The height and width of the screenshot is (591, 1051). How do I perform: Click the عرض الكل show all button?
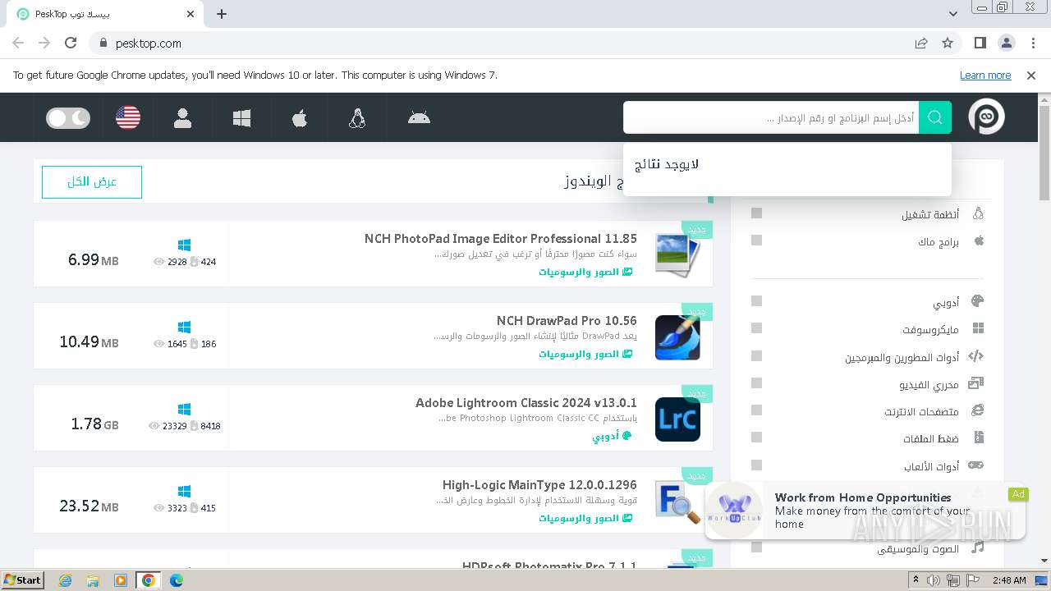[92, 182]
